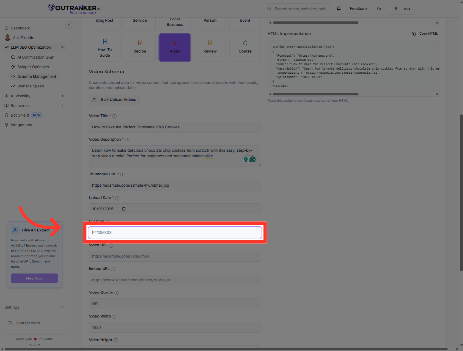Click the NEW badge next to Bot Shield
This screenshot has width=463, height=351.
coord(37,115)
